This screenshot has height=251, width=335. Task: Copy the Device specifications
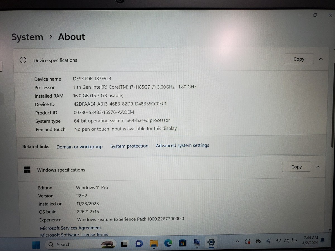299,59
